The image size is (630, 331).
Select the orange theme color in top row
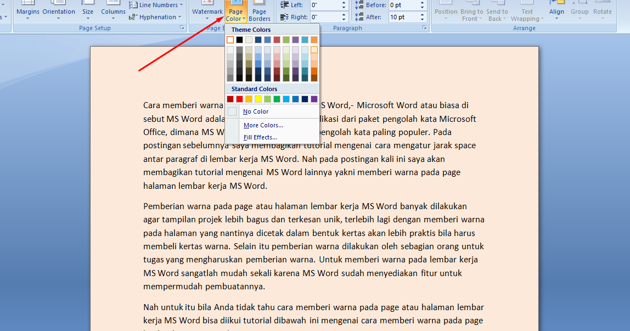click(314, 40)
